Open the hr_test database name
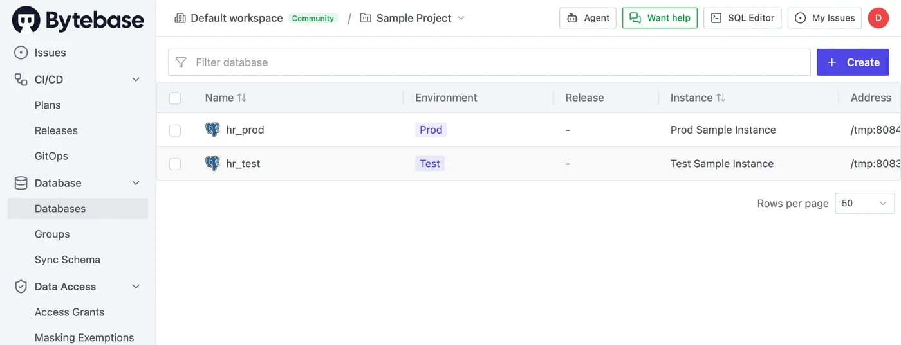 [x=243, y=163]
